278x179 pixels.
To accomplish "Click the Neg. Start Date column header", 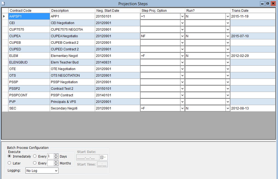I will pos(117,11).
